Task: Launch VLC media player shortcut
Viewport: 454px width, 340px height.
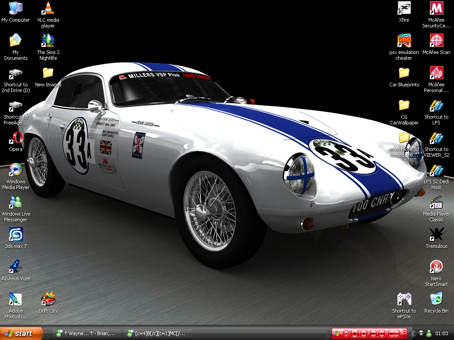Action: 48,15
